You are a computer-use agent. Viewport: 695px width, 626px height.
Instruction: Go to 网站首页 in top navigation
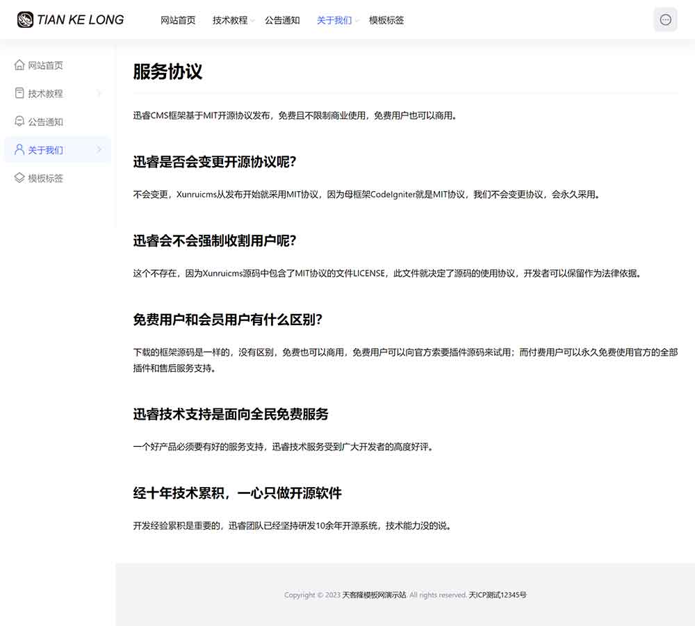point(178,20)
